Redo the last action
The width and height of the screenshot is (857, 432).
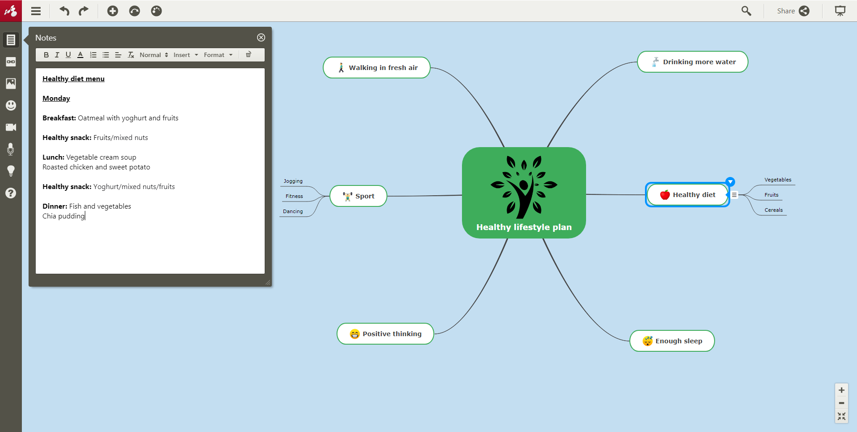point(83,11)
